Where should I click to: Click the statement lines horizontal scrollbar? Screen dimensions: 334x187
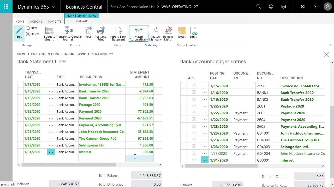click(x=69, y=164)
